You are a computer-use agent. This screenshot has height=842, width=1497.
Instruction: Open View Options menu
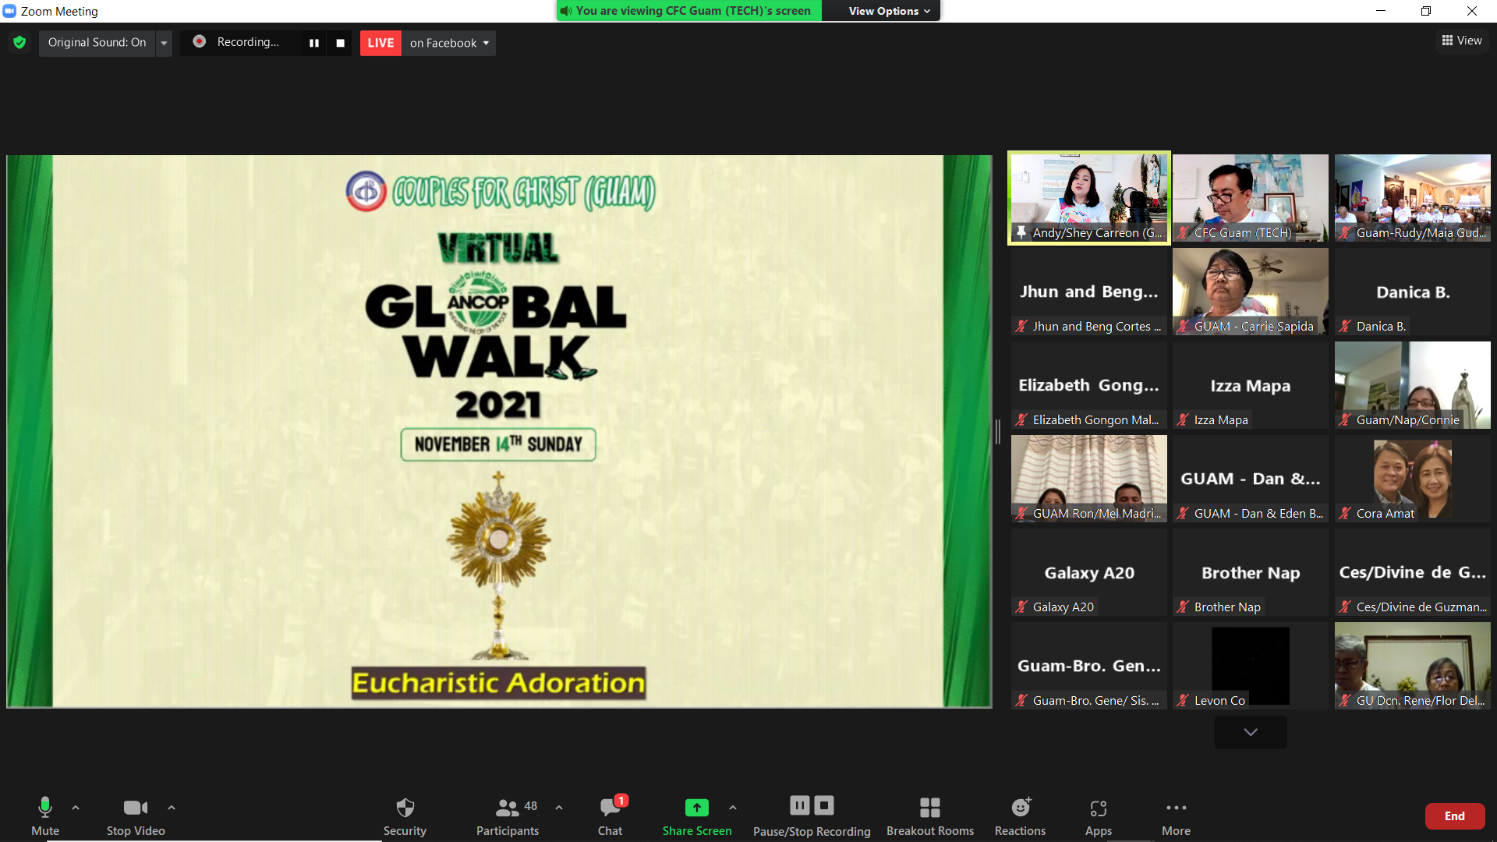890,11
